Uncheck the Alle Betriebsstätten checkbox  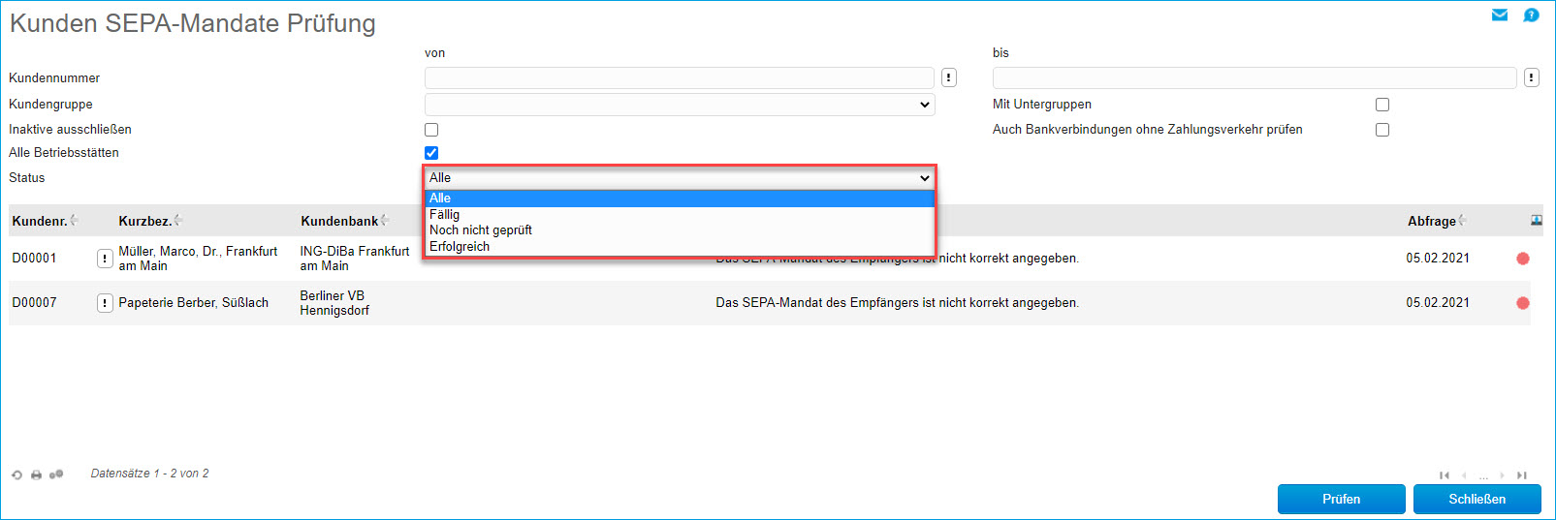point(431,153)
